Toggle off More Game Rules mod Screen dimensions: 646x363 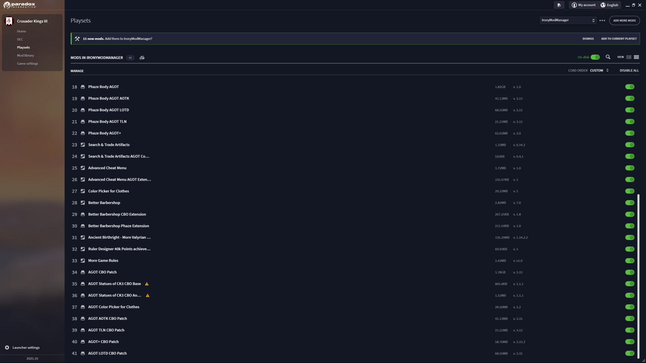[x=630, y=261]
